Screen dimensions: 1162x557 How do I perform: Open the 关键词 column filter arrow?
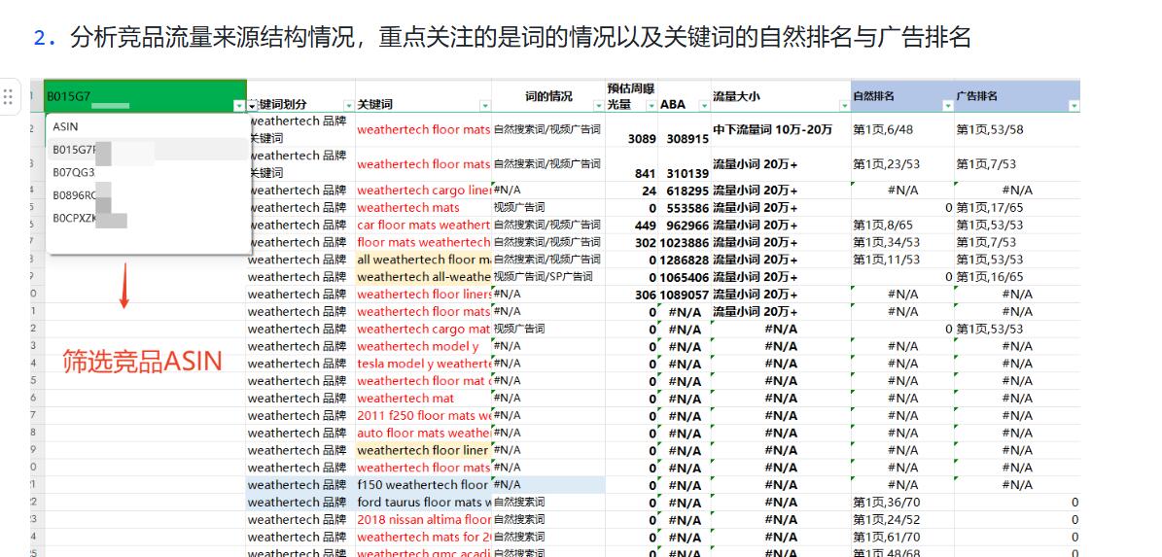pos(485,107)
